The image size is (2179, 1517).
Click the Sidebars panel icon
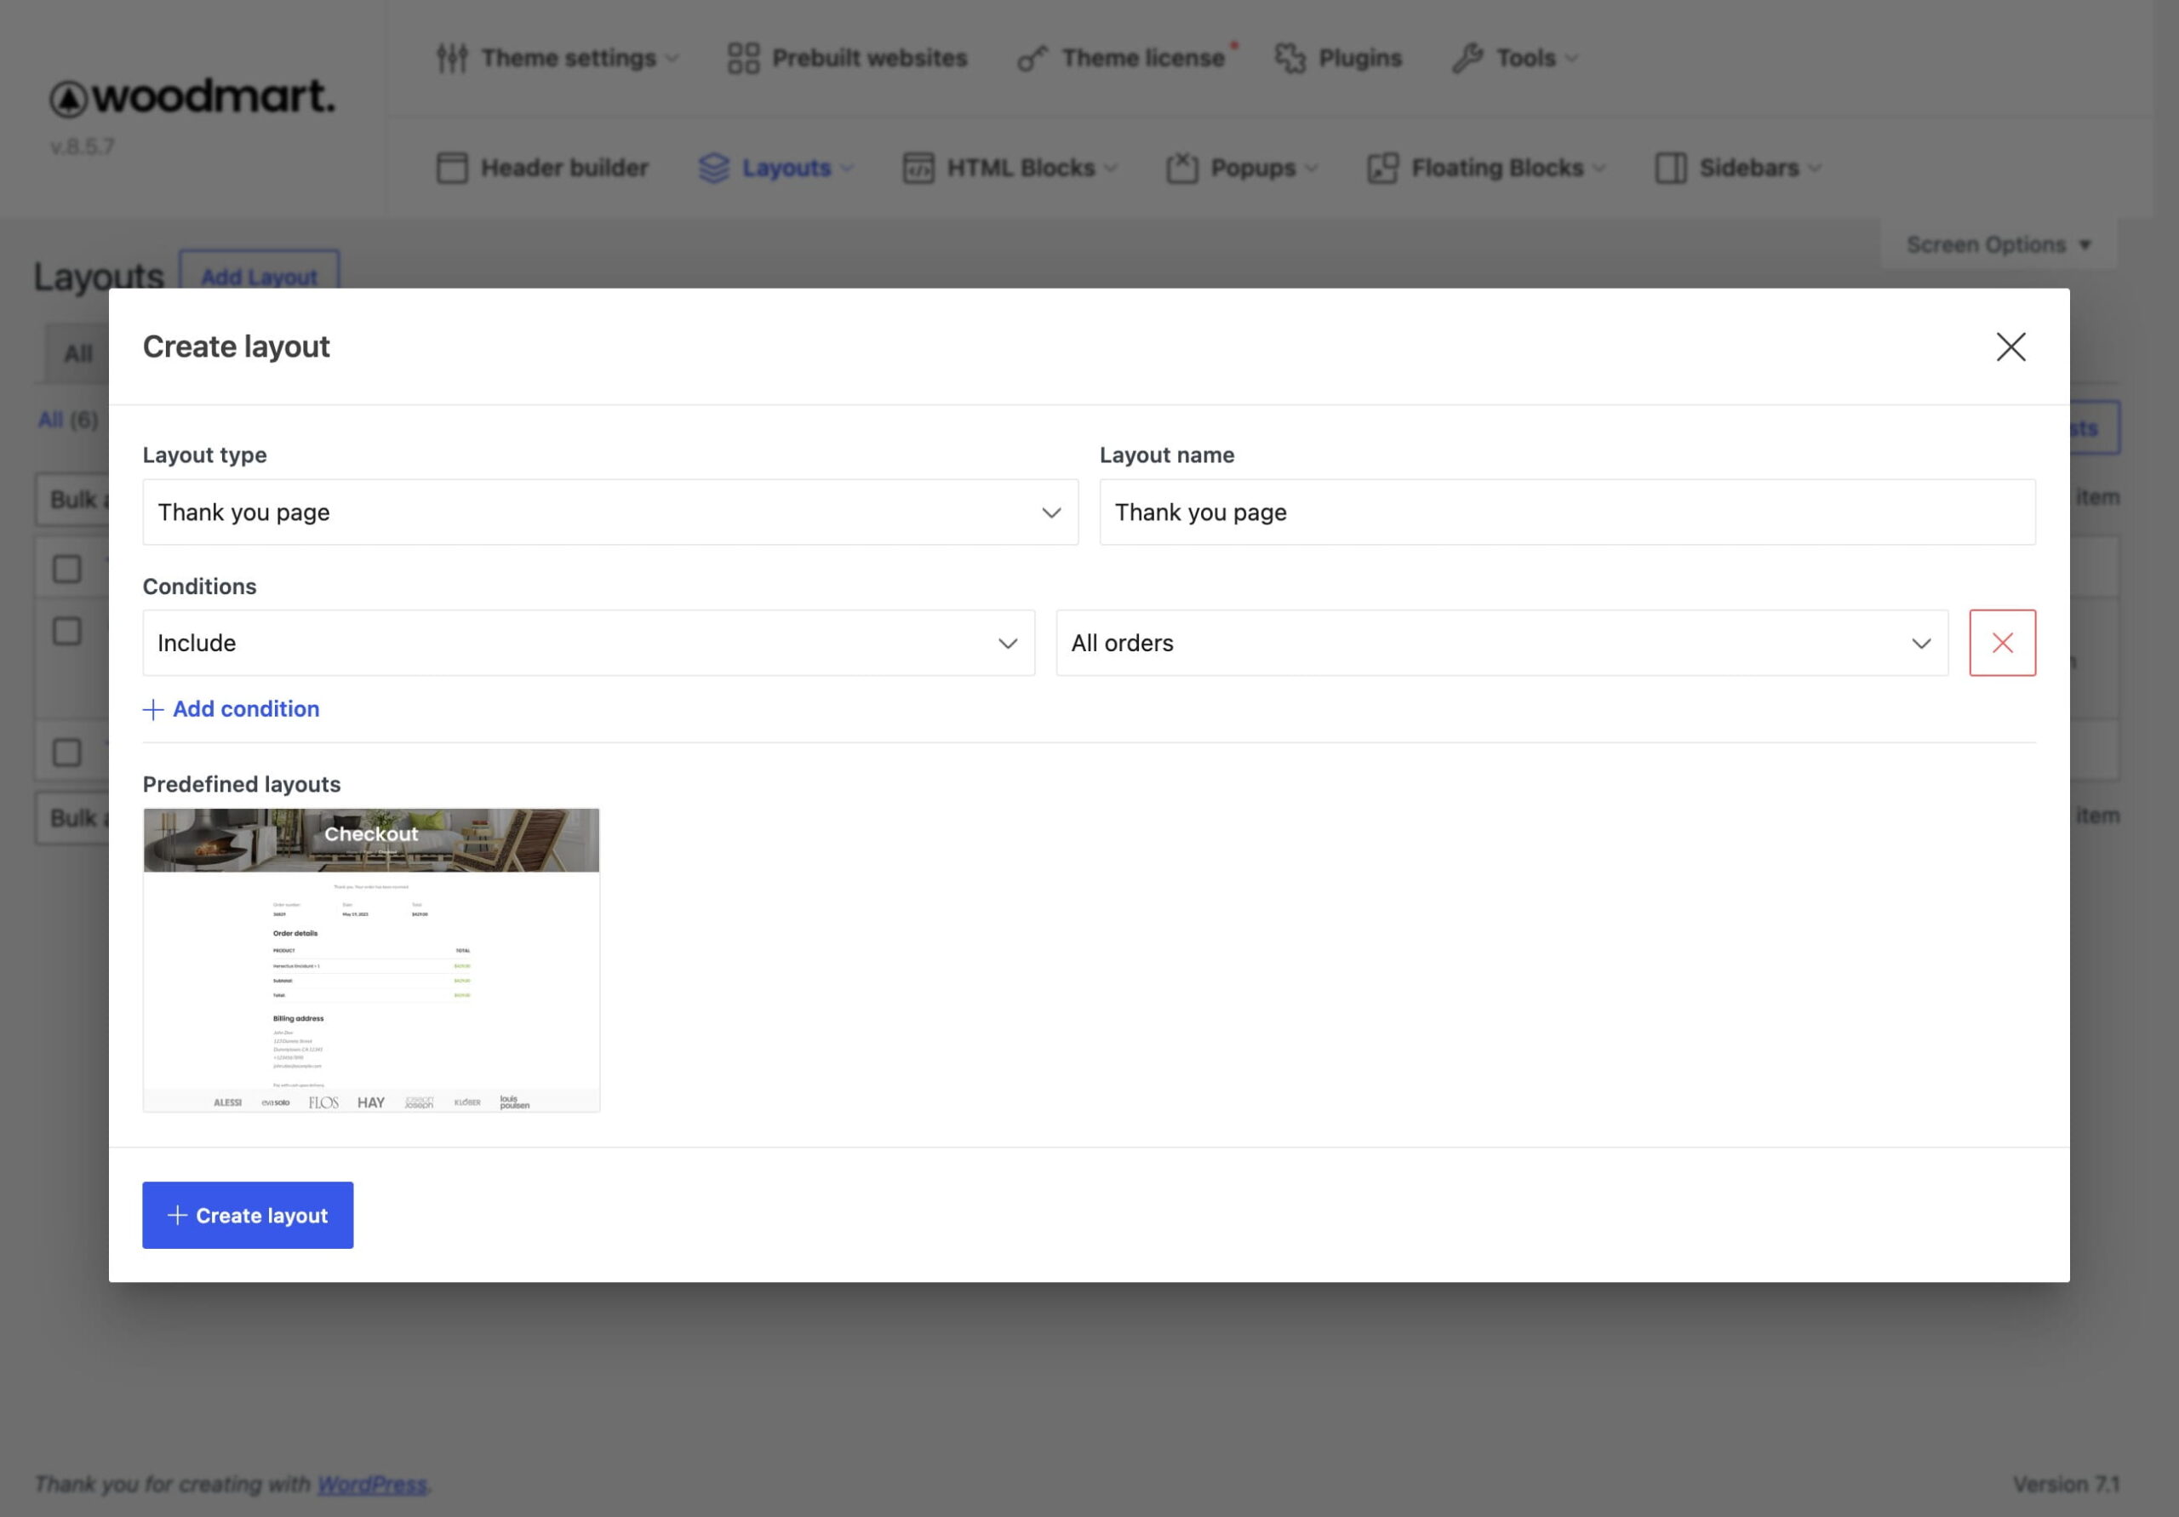click(x=1670, y=168)
